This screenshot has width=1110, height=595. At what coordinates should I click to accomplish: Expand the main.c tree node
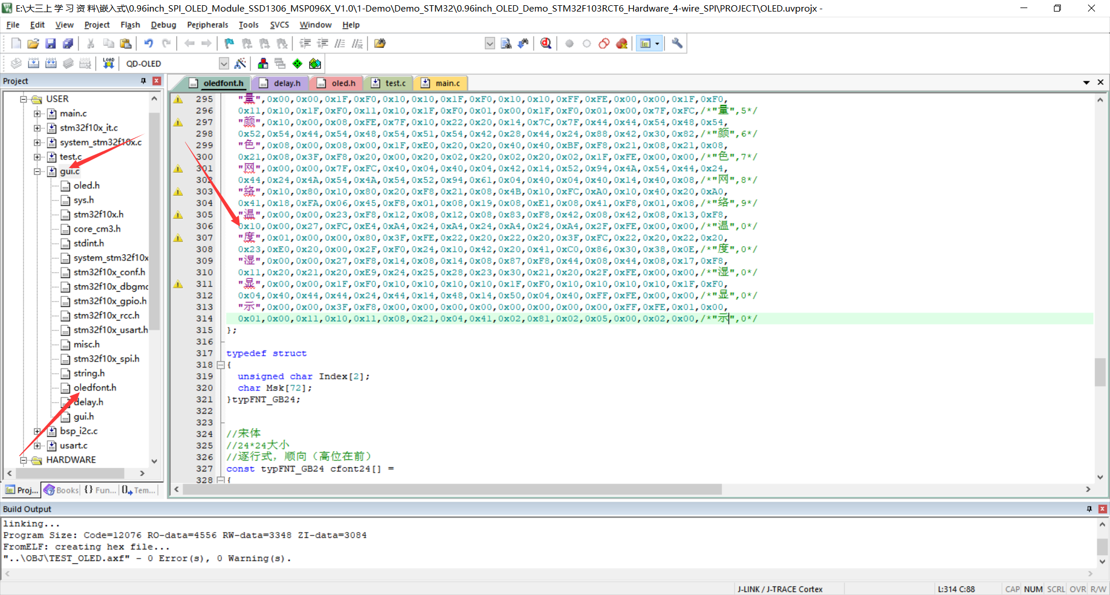38,114
